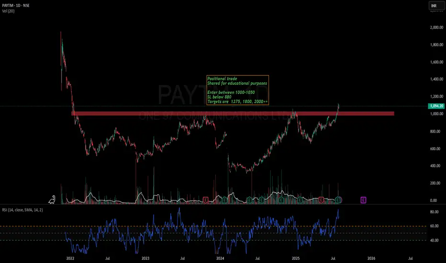Select the red horizontal resistance zone rectangle
The height and width of the screenshot is (263, 446).
(x=233, y=113)
